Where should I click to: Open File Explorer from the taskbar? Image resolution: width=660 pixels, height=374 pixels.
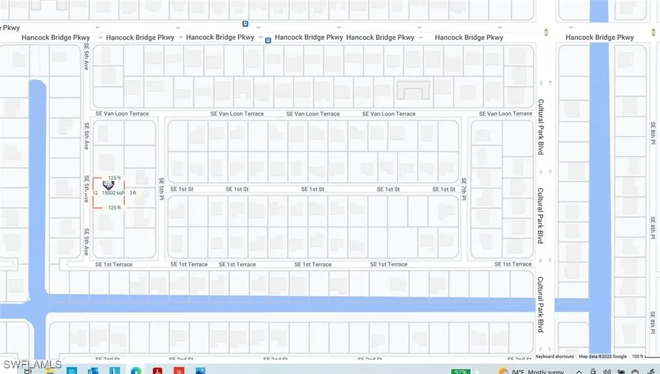point(50,371)
